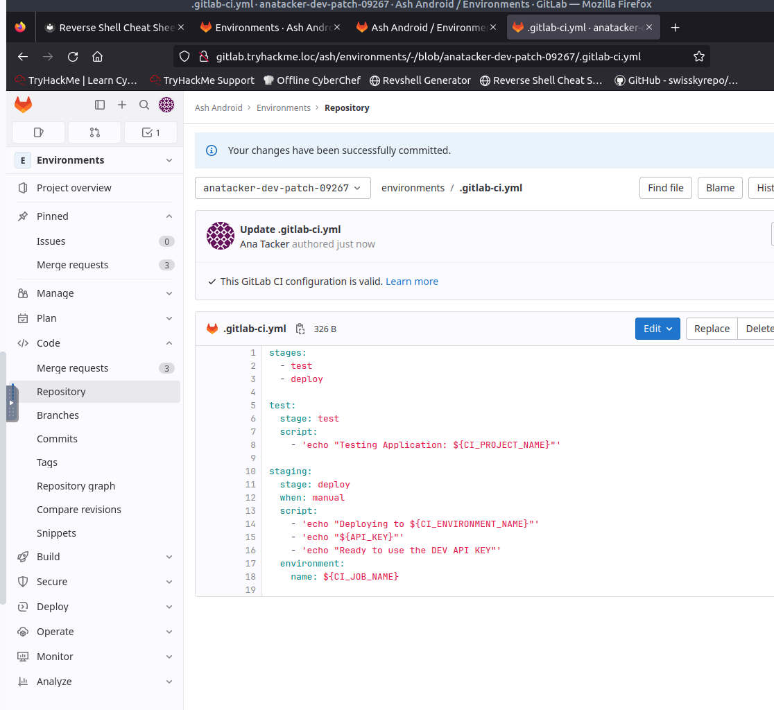The image size is (774, 710).
Task: Close the active .gitlab-ci.yml tab
Action: [649, 27]
